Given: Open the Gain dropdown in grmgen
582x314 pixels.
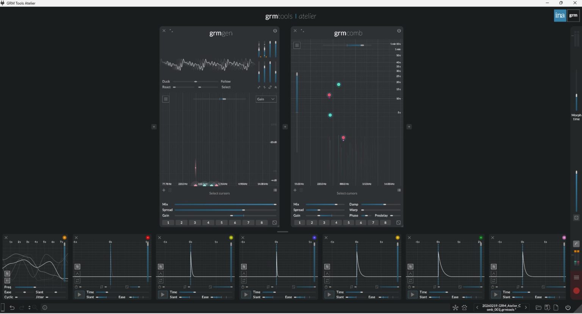Looking at the screenshot, I should click(266, 99).
